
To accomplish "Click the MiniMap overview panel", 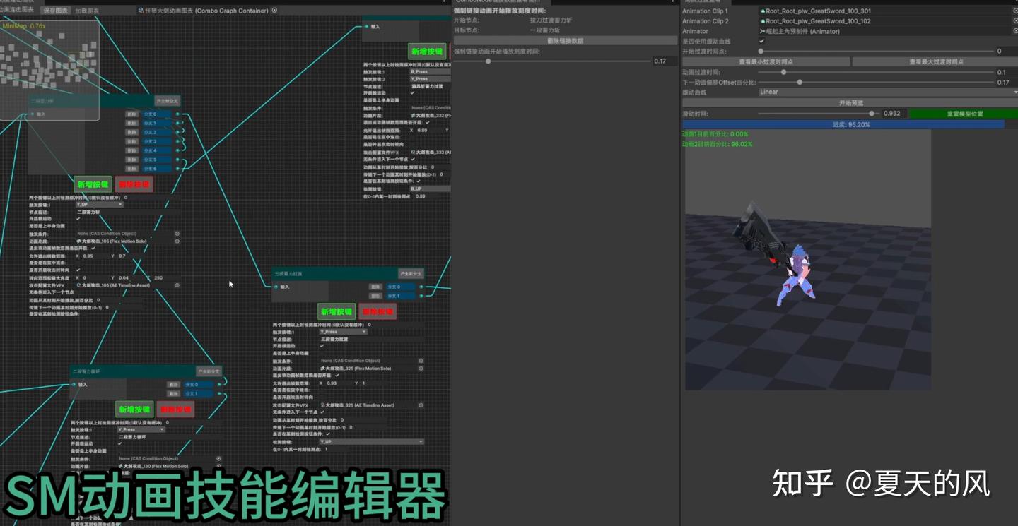I will [x=49, y=71].
